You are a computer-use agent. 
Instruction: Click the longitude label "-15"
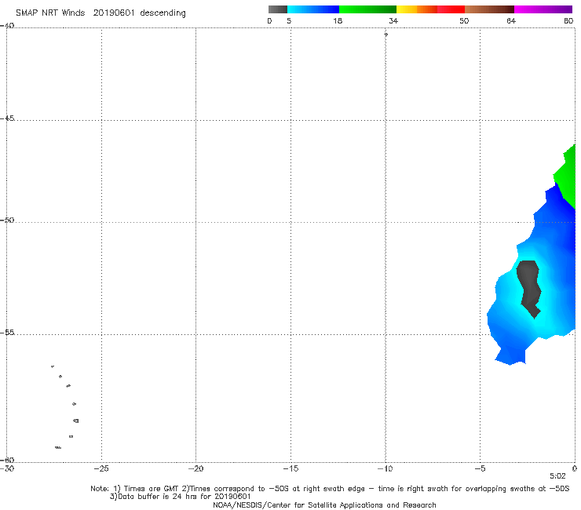(290, 468)
